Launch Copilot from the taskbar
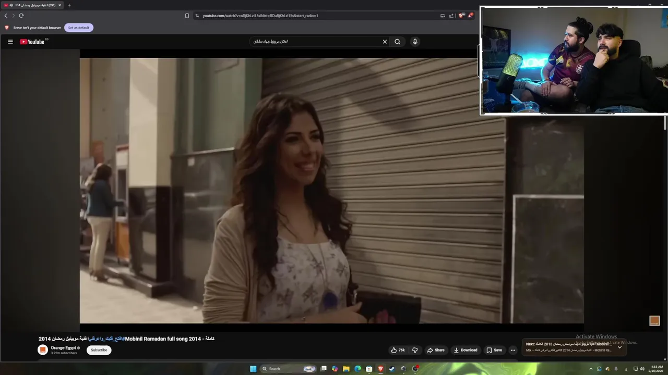Screen dimensions: 668x375 coord(335,369)
